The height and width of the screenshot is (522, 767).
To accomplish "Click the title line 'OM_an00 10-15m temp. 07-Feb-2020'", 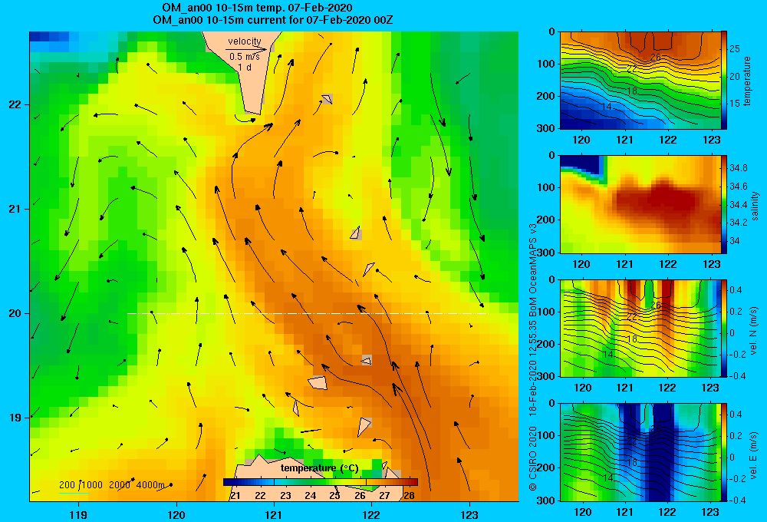I will (257, 8).
